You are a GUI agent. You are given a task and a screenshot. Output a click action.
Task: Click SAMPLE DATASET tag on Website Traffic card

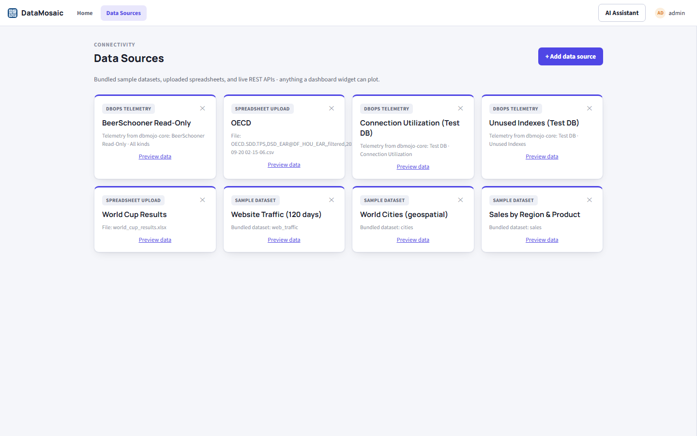256,201
